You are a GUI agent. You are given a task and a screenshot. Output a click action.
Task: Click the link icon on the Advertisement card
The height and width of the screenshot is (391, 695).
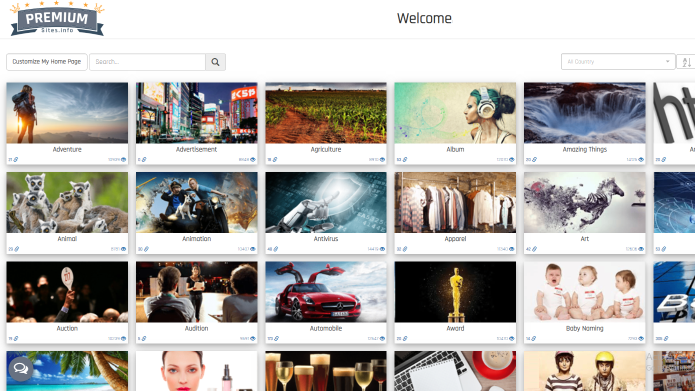point(144,159)
